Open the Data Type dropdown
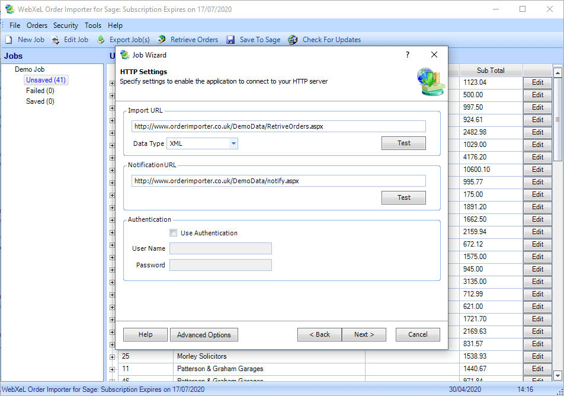 click(233, 143)
